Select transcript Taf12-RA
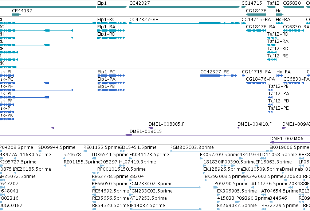Screen dimensions: 310x211 click(x=271, y=45)
